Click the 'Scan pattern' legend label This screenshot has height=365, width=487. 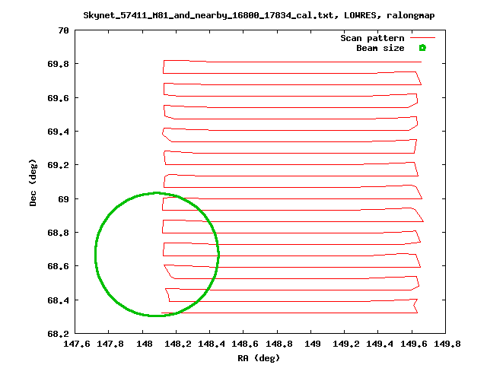click(x=372, y=38)
